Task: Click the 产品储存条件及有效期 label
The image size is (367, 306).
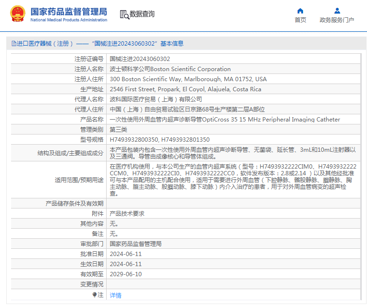Action: click(x=74, y=204)
